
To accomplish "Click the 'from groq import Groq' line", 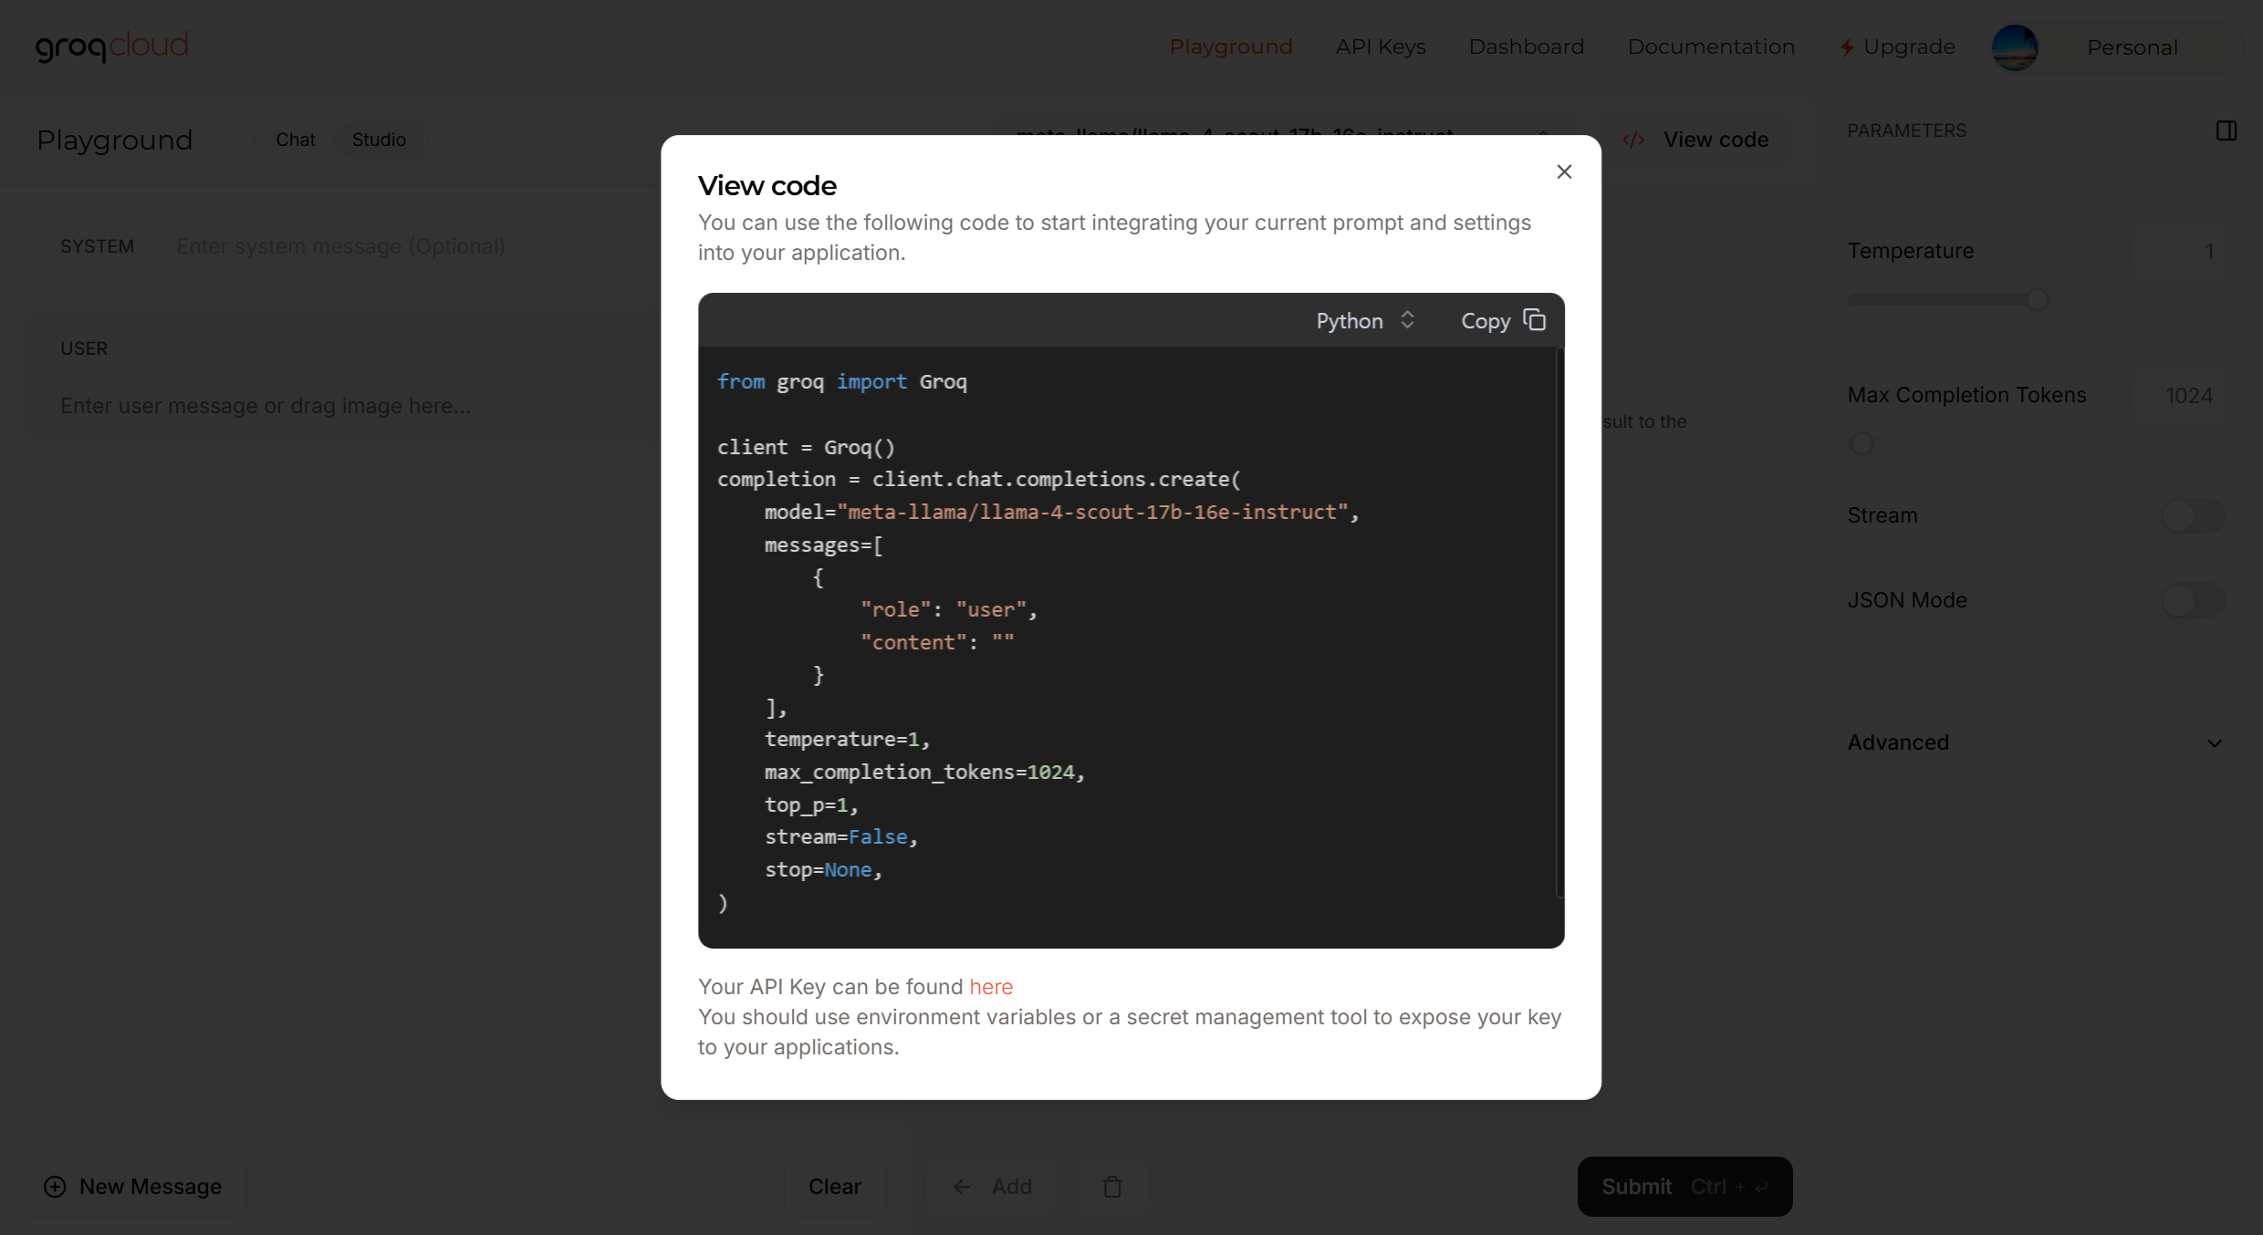I will (841, 382).
